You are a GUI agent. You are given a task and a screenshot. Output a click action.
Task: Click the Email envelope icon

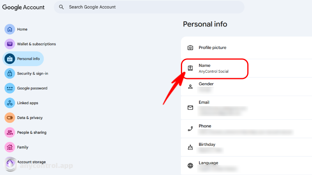[190, 108]
